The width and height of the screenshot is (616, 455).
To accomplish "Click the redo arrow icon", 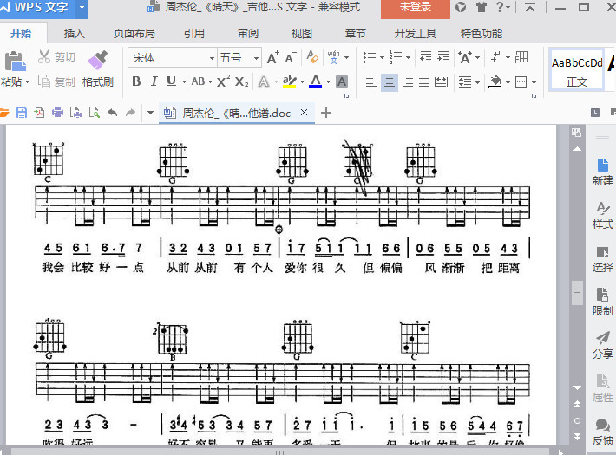I will click(x=130, y=113).
